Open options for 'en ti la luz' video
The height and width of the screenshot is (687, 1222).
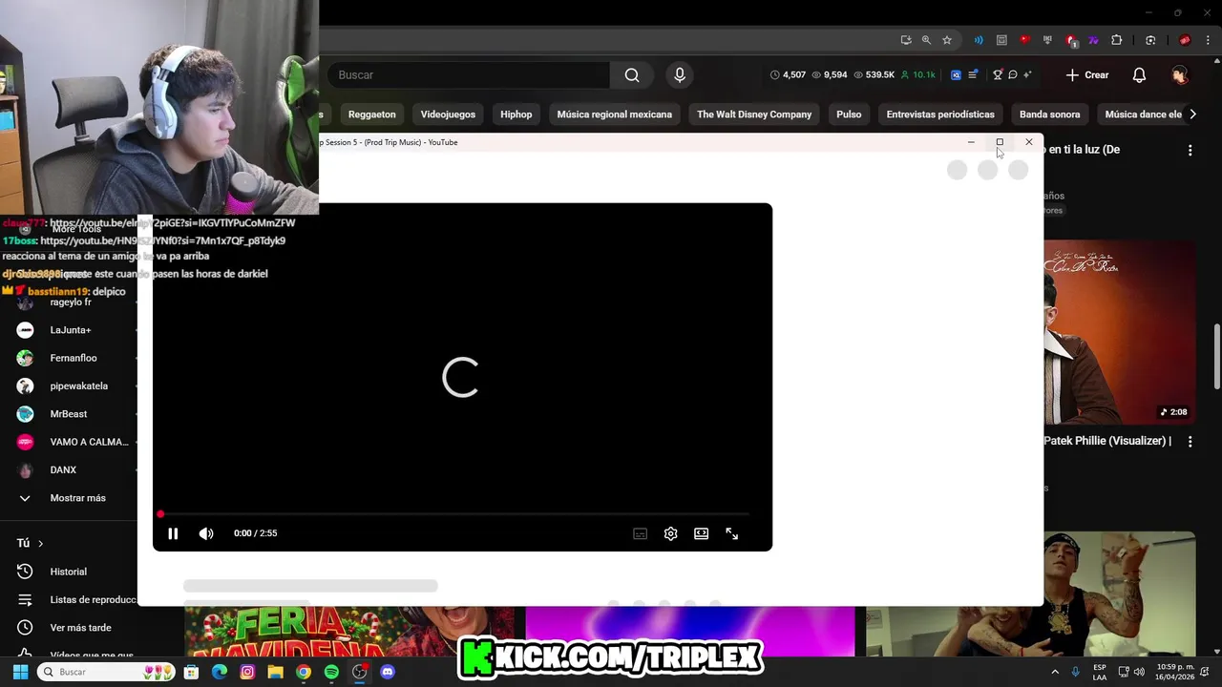point(1190,151)
